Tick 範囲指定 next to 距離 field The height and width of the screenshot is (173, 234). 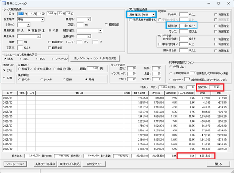106,25
